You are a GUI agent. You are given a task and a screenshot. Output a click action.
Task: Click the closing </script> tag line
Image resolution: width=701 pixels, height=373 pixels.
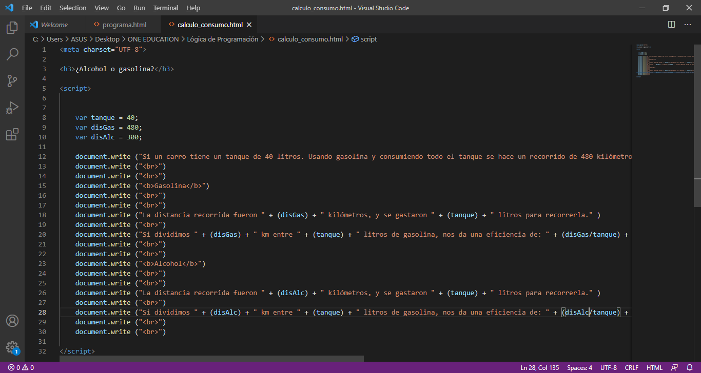point(77,351)
